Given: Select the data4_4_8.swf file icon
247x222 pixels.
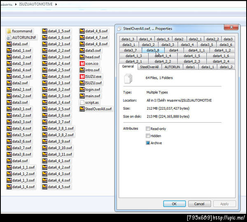Looking at the screenshot, I should click(82, 44).
